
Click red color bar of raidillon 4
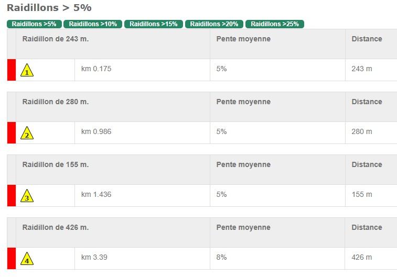(x=11, y=258)
